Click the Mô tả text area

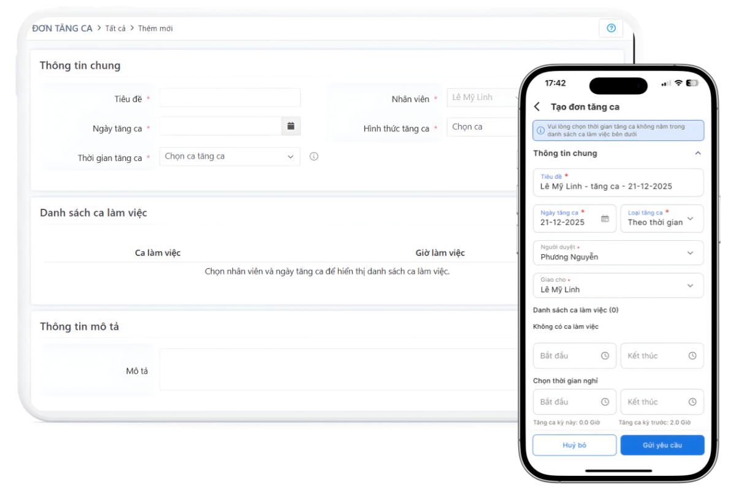[339, 369]
